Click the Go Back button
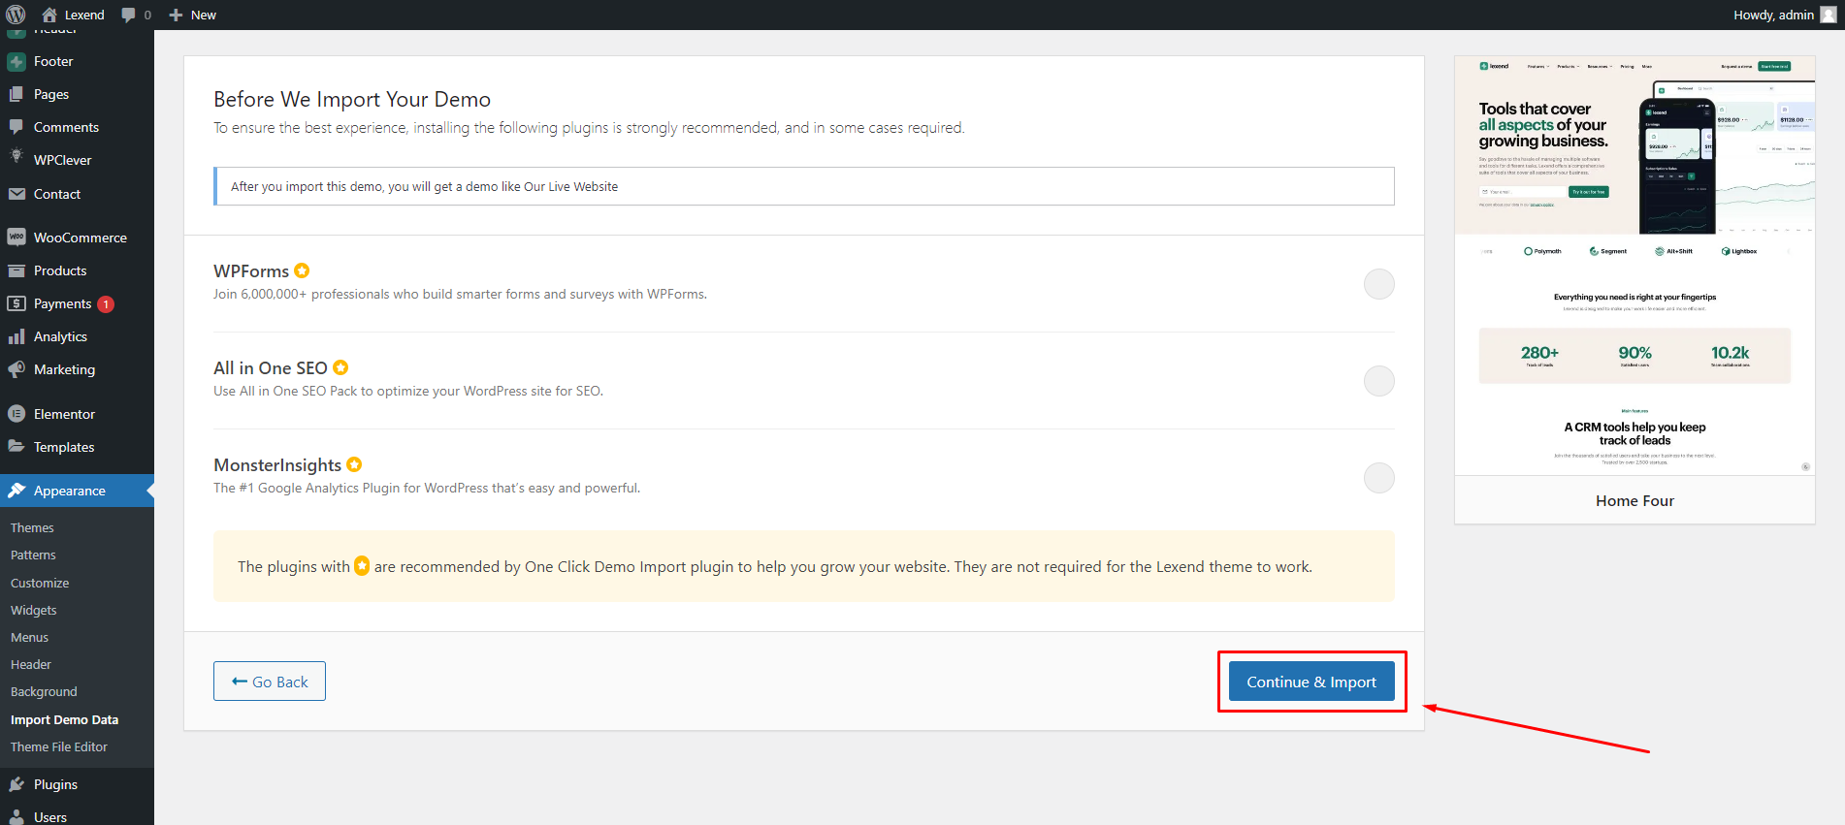Screen dimensions: 1845x825 [270, 682]
